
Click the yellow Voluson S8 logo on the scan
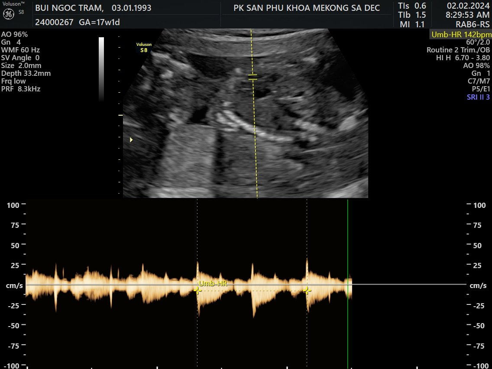pos(143,47)
